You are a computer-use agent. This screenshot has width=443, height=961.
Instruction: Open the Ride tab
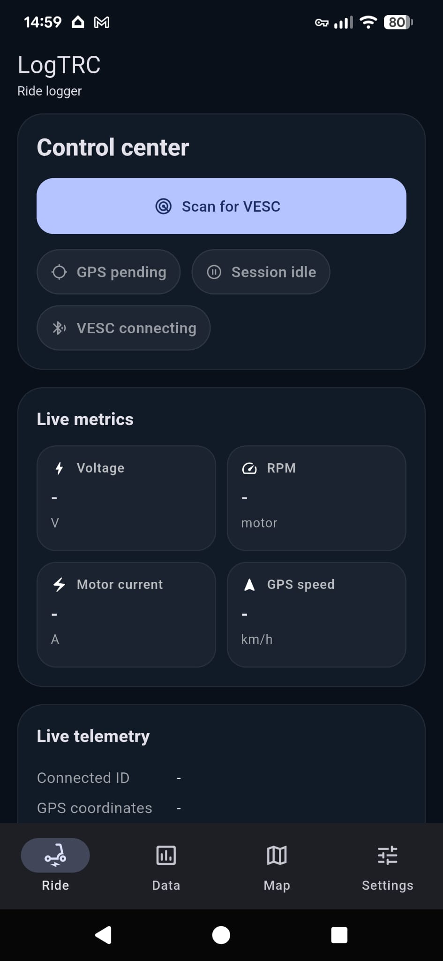tap(55, 864)
